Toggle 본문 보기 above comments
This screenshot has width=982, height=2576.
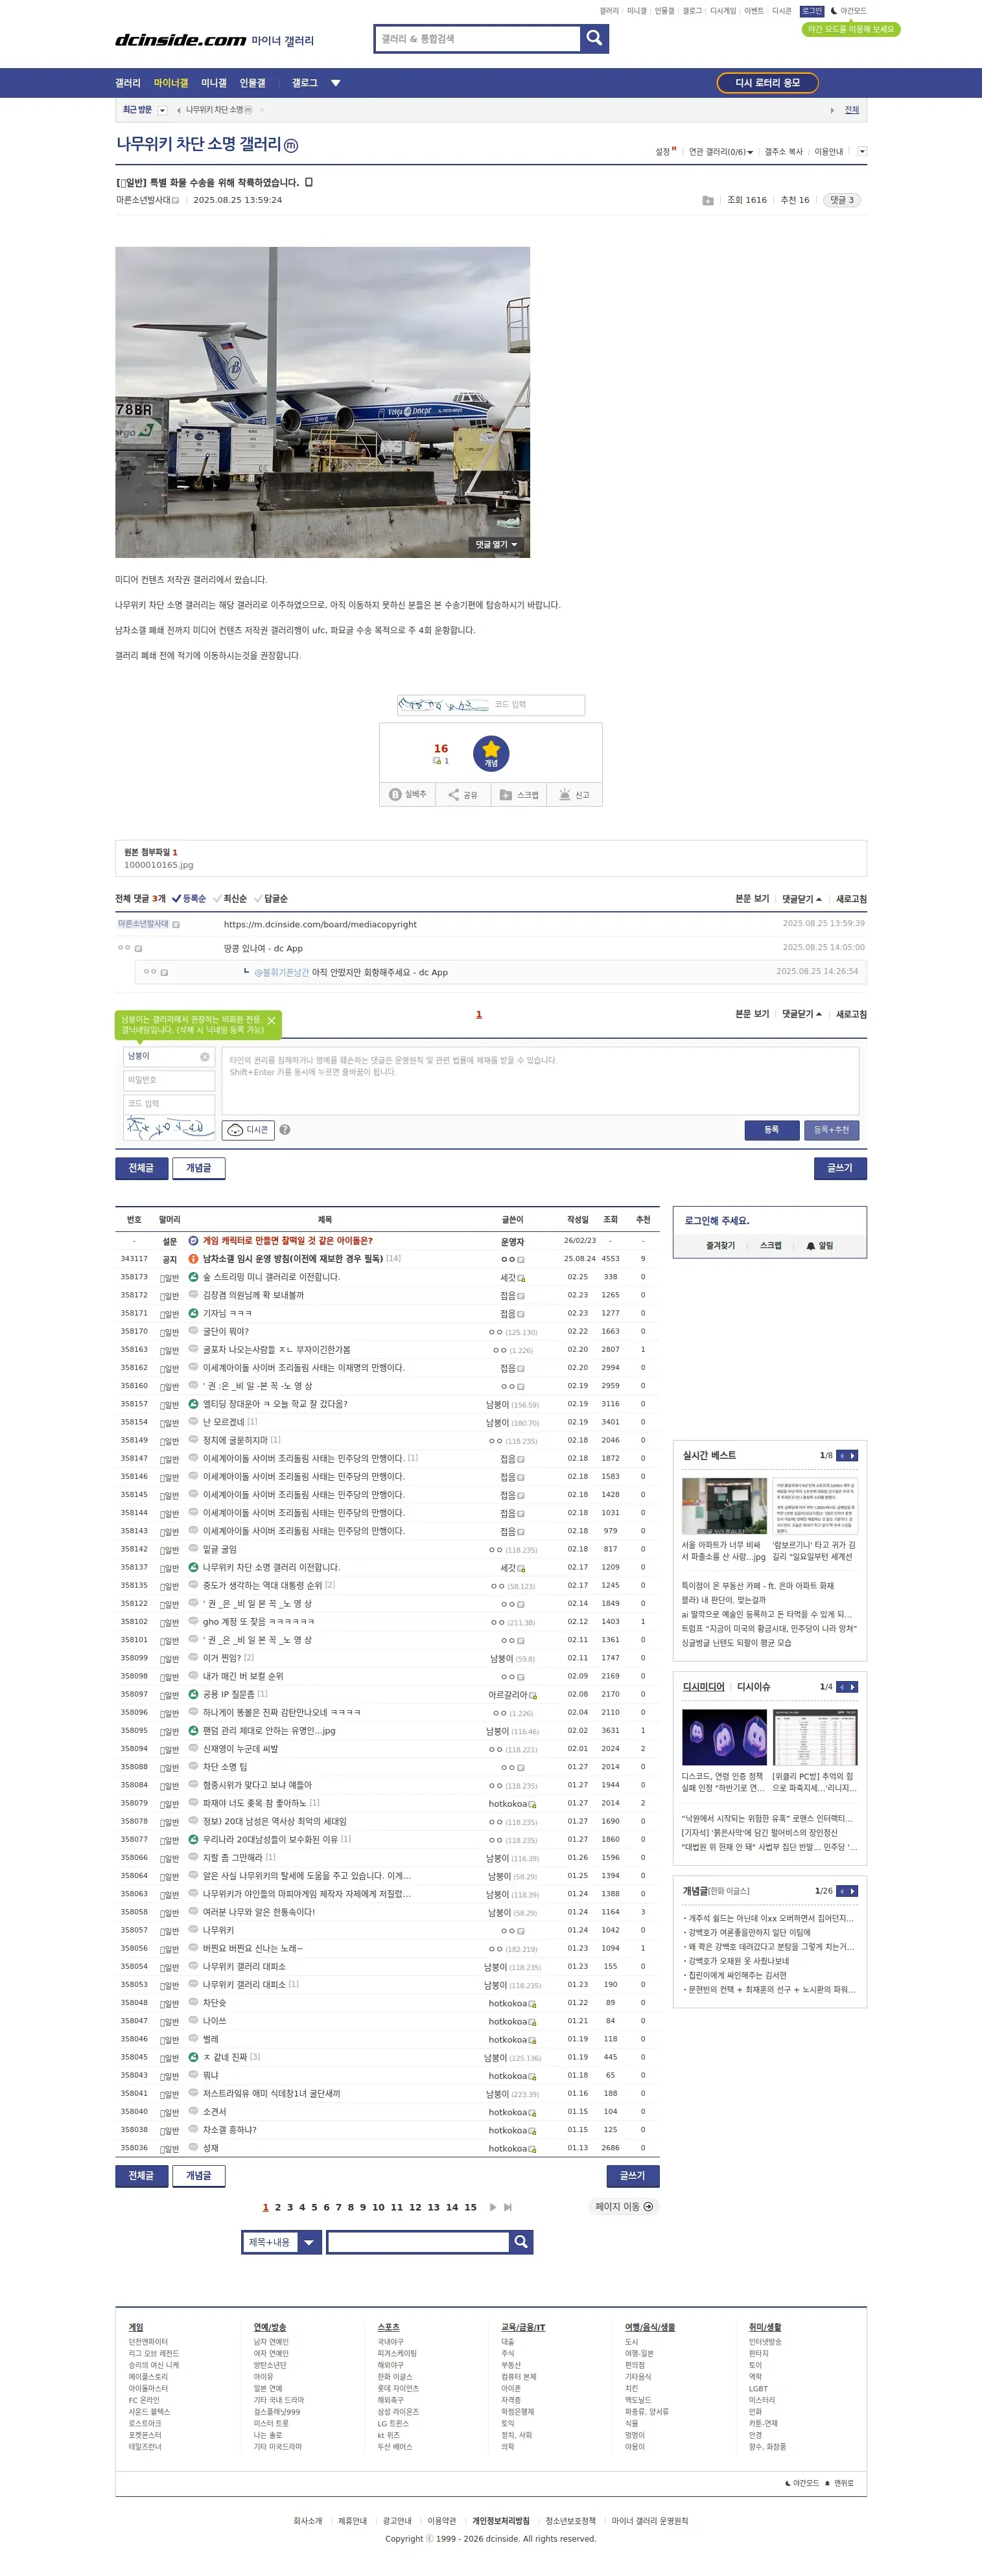pyautogui.click(x=752, y=898)
